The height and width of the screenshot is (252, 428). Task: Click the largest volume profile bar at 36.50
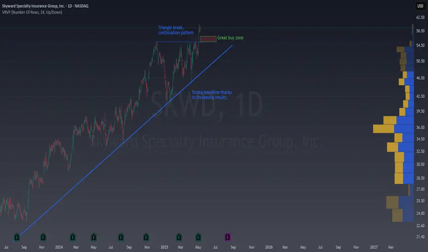tap(394, 129)
